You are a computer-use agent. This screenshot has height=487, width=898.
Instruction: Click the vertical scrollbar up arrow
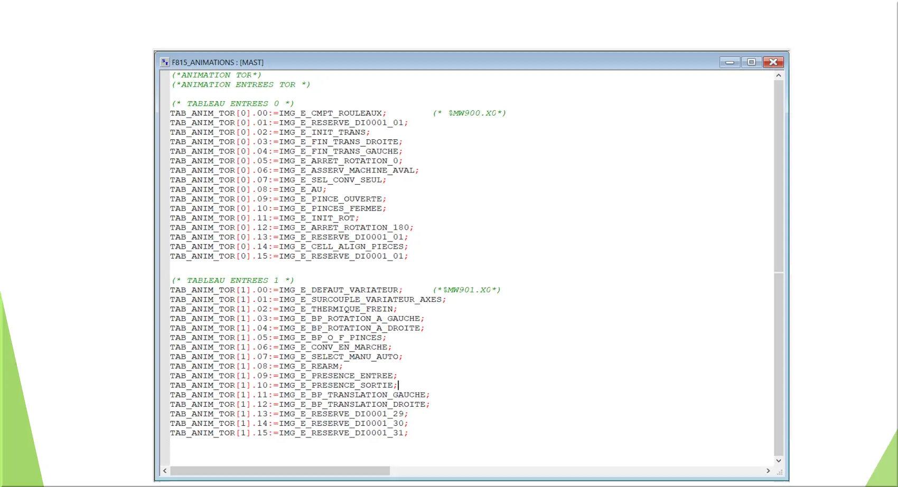779,75
